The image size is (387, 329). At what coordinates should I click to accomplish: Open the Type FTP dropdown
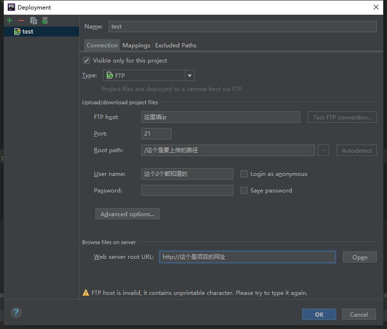[x=190, y=75]
